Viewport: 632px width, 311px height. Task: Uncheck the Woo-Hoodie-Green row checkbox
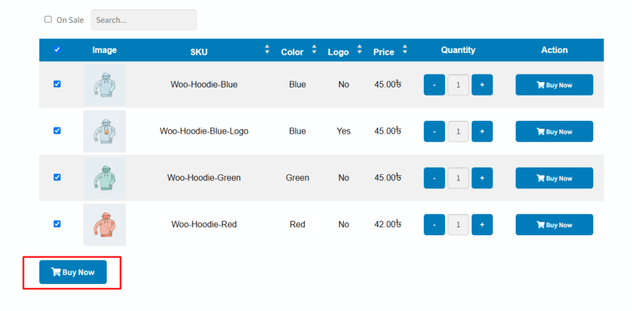pyautogui.click(x=57, y=177)
